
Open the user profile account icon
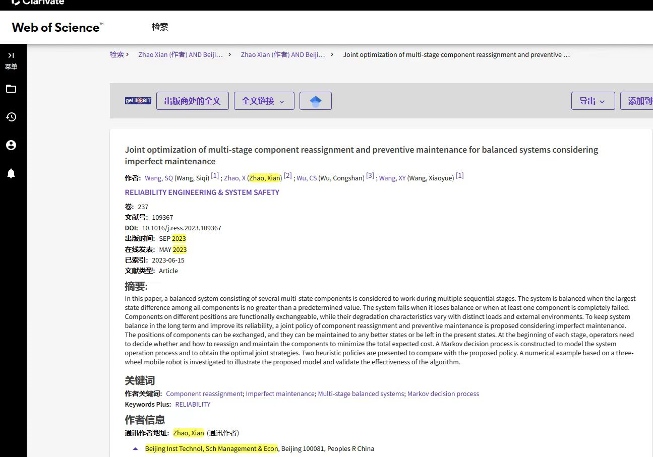pos(11,145)
